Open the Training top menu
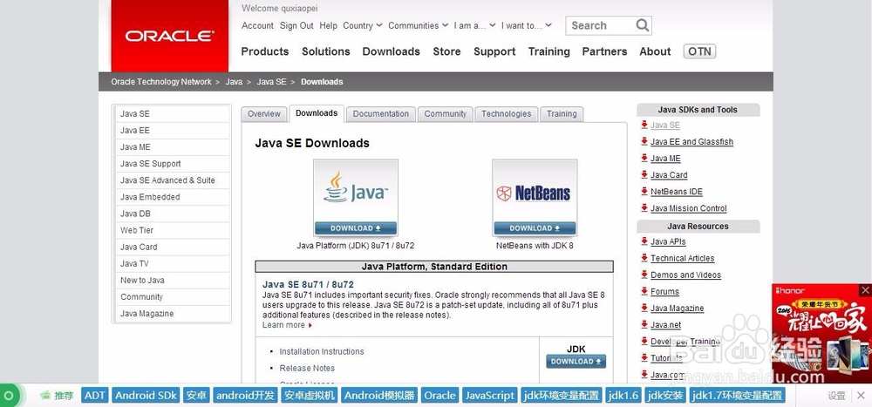This screenshot has width=872, height=407. pyautogui.click(x=548, y=51)
